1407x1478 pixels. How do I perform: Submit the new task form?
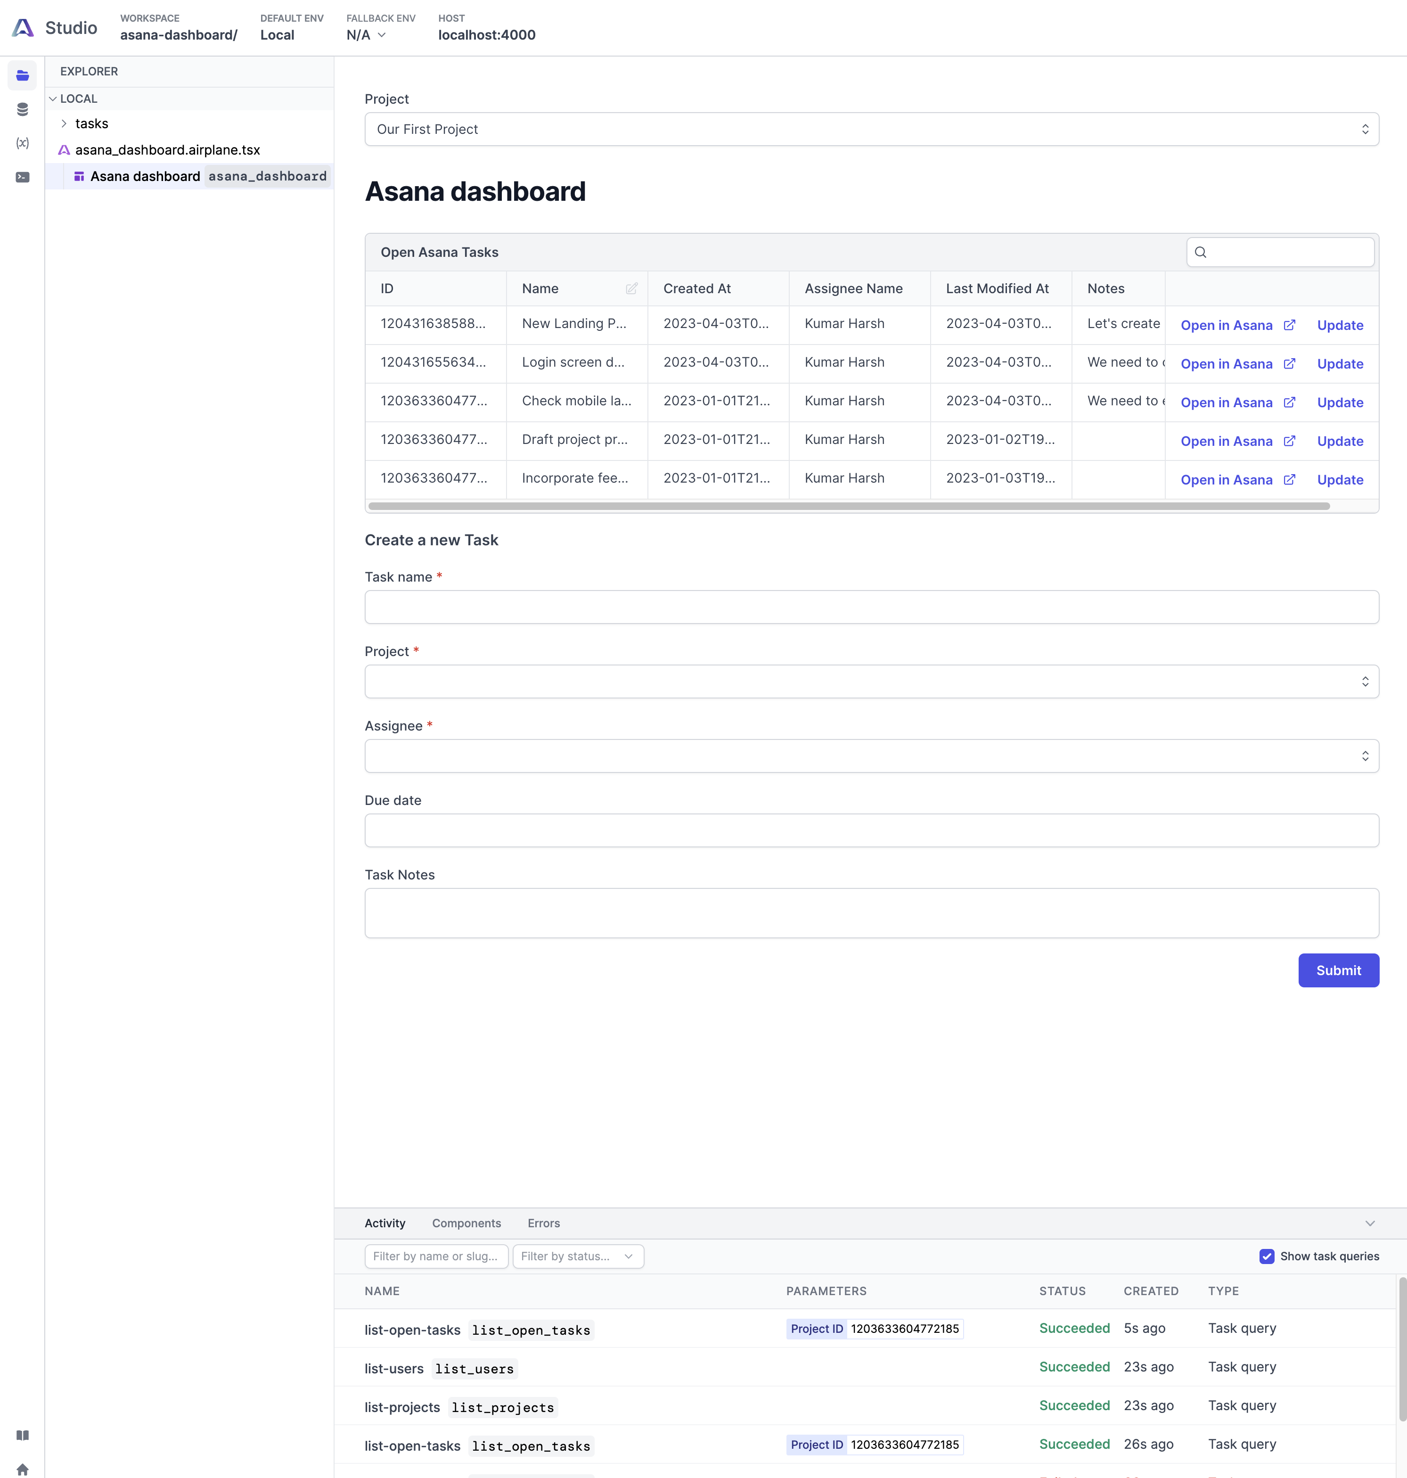click(x=1339, y=971)
